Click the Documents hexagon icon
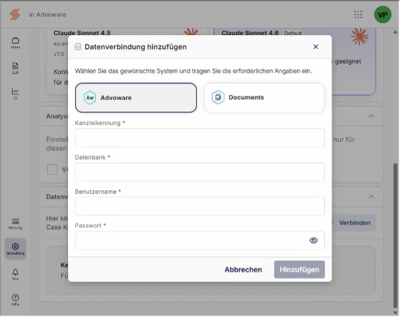 point(218,97)
